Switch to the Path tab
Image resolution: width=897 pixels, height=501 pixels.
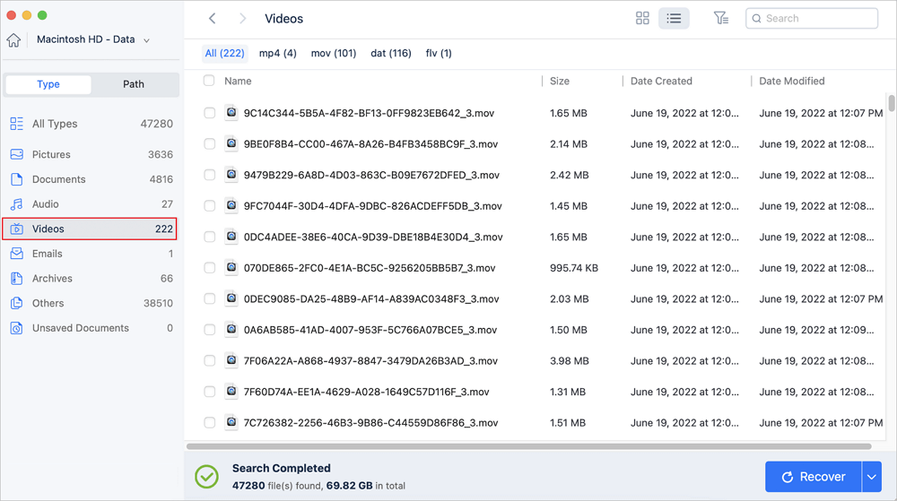click(x=134, y=84)
